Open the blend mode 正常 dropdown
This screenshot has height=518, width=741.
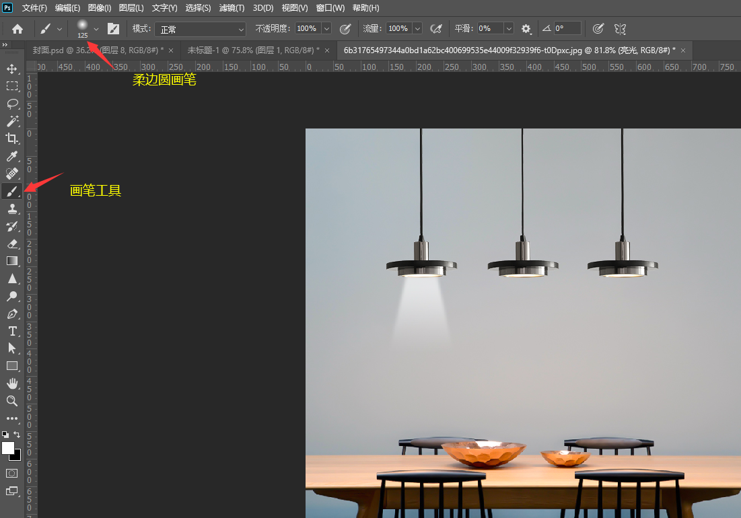pyautogui.click(x=200, y=30)
